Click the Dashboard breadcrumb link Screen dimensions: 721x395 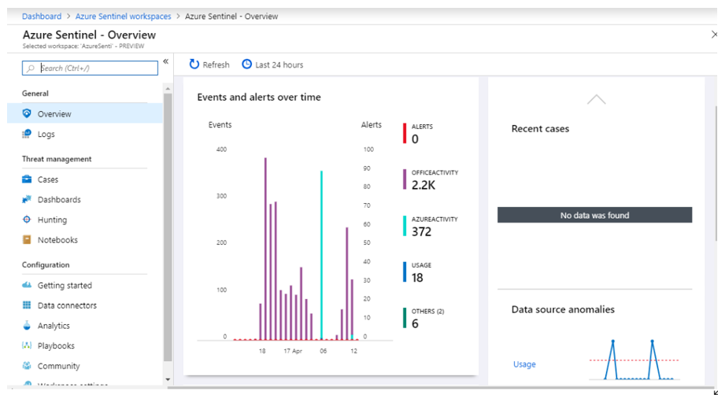(42, 16)
